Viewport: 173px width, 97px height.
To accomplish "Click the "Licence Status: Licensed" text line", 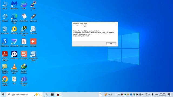I will point(81,36).
